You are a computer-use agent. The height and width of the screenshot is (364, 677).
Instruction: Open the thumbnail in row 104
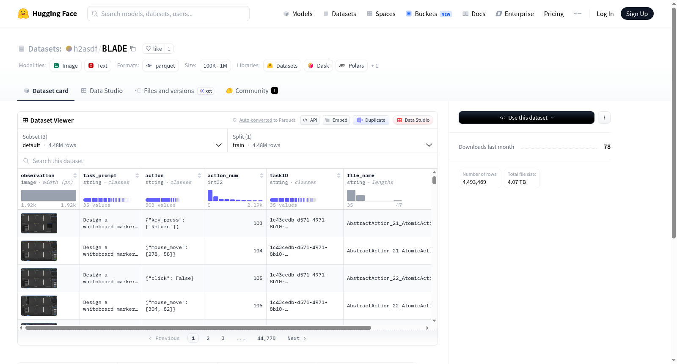39,251
